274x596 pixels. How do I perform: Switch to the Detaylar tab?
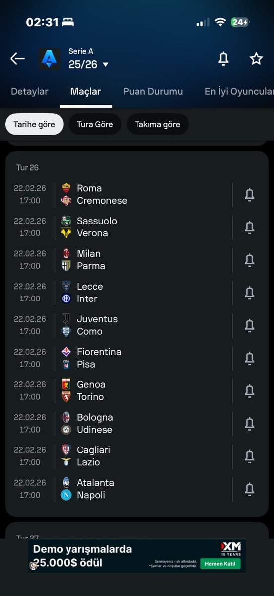click(x=30, y=92)
